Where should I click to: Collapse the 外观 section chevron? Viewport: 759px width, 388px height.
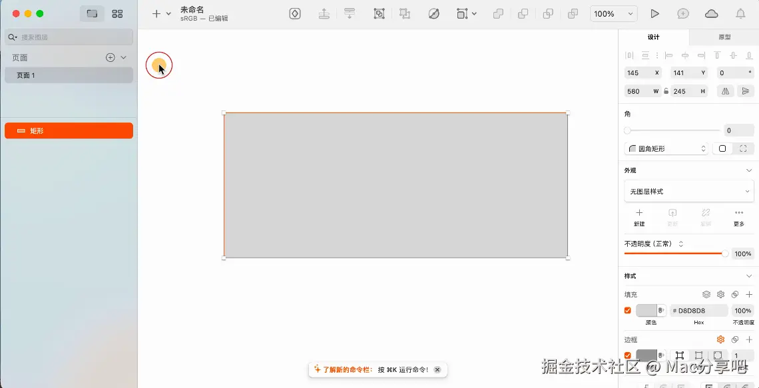(x=749, y=171)
